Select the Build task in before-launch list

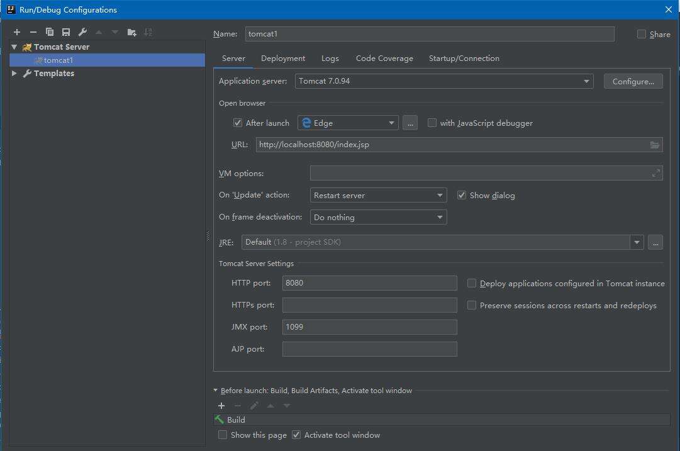coord(442,420)
